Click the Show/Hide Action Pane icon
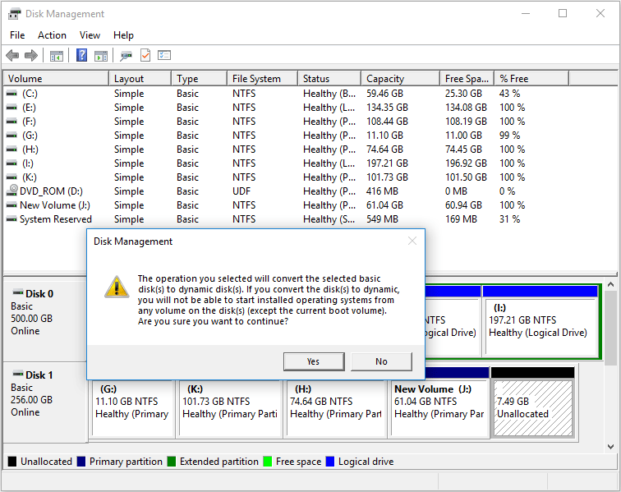Image resolution: width=621 pixels, height=492 pixels. (101, 56)
